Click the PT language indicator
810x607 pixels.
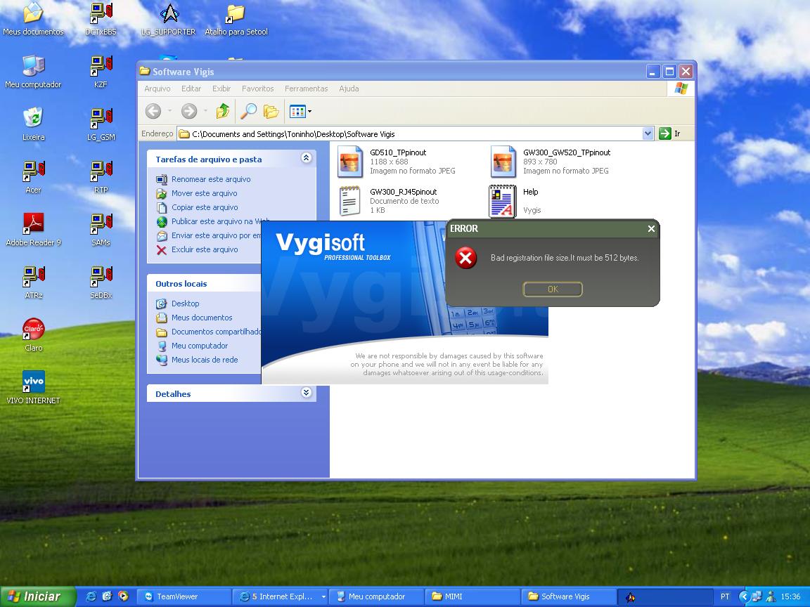[725, 596]
